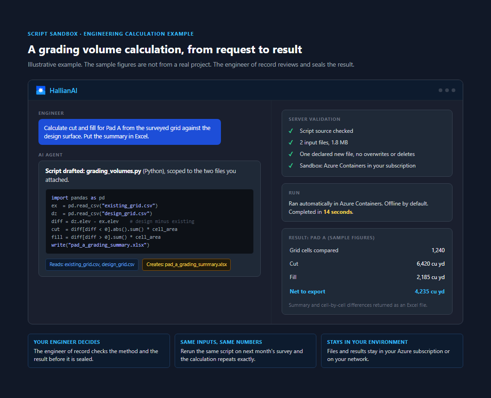Click the 'Illustrative example' subtitle text
Screen dimensions: 491x398
[x=191, y=65]
